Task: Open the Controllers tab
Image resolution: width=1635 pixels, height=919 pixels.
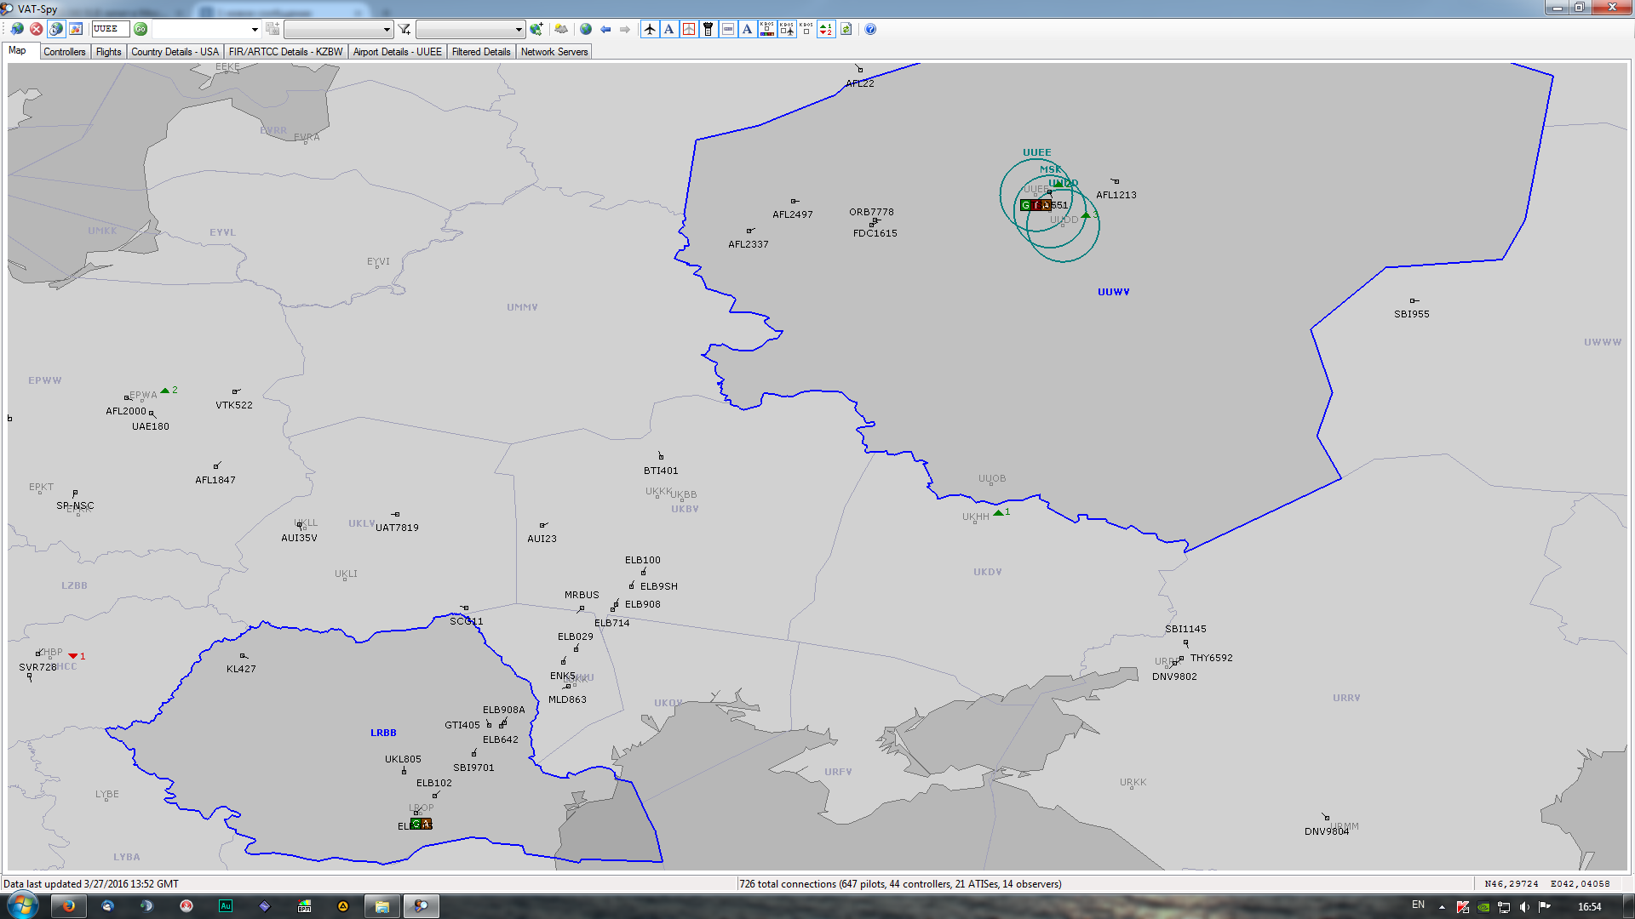Action: tap(65, 52)
